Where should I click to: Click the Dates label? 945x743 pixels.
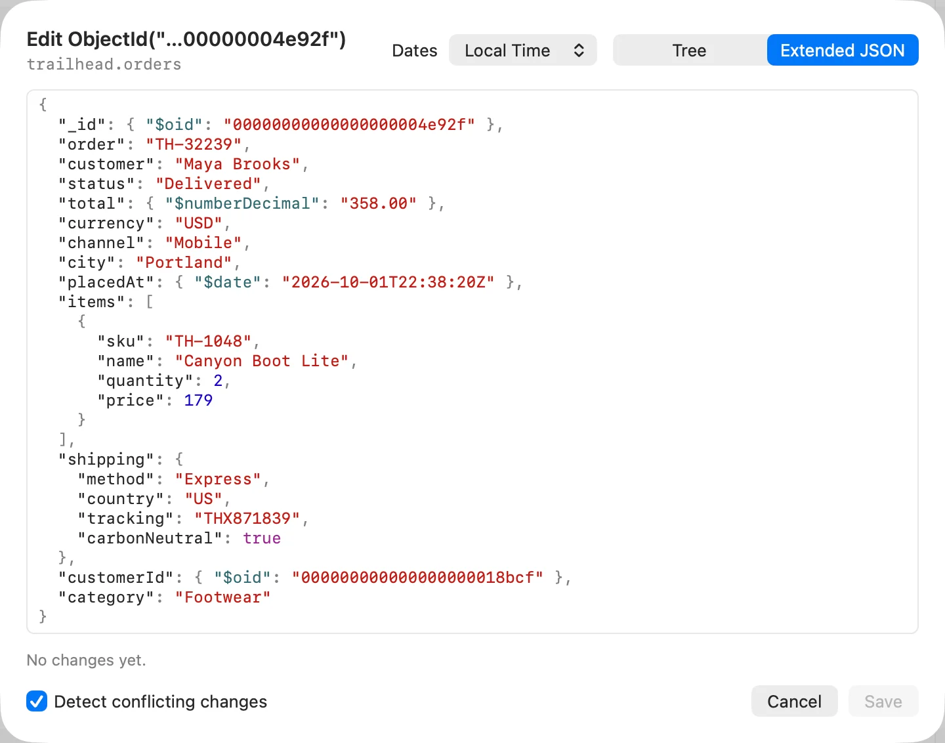coord(415,51)
